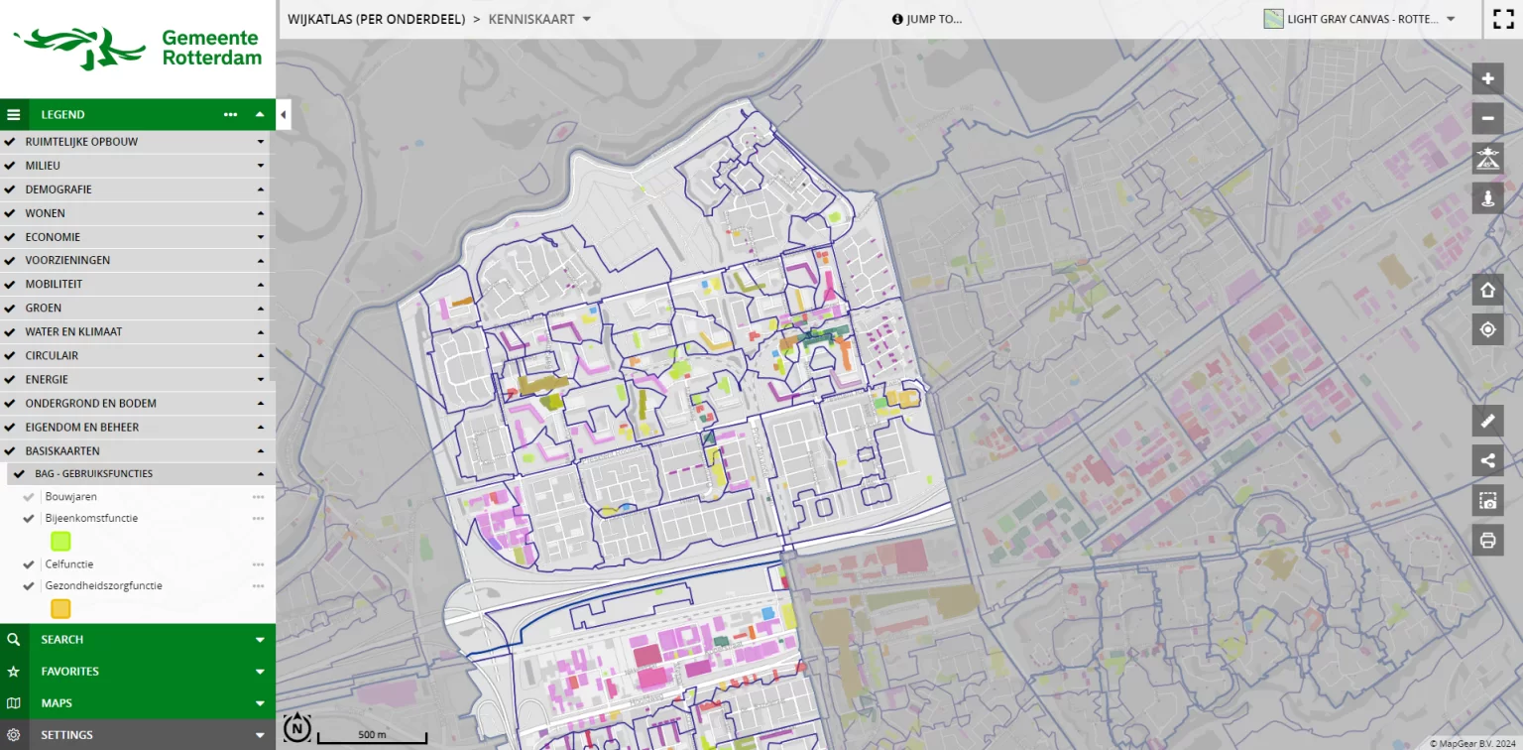Return to the home map extent
Screen dimensions: 1523x750
pyautogui.click(x=1487, y=290)
